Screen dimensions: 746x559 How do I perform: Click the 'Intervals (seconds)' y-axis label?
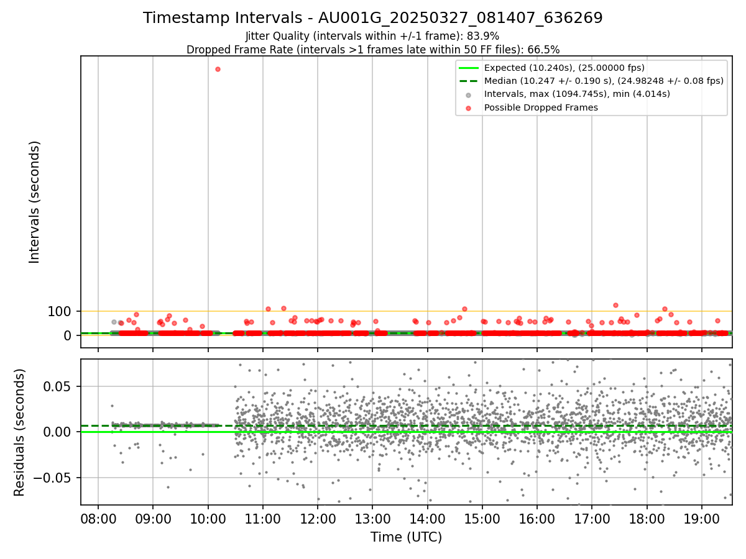35,202
